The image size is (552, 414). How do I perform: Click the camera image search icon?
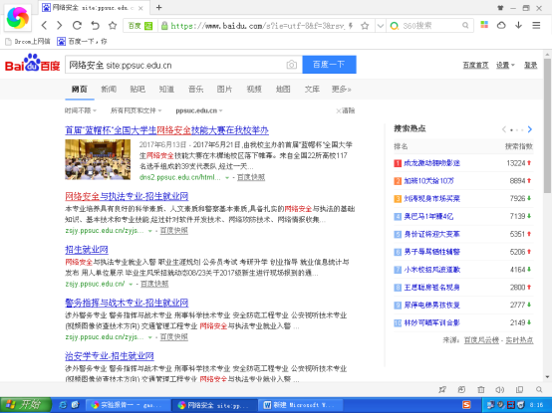292,65
